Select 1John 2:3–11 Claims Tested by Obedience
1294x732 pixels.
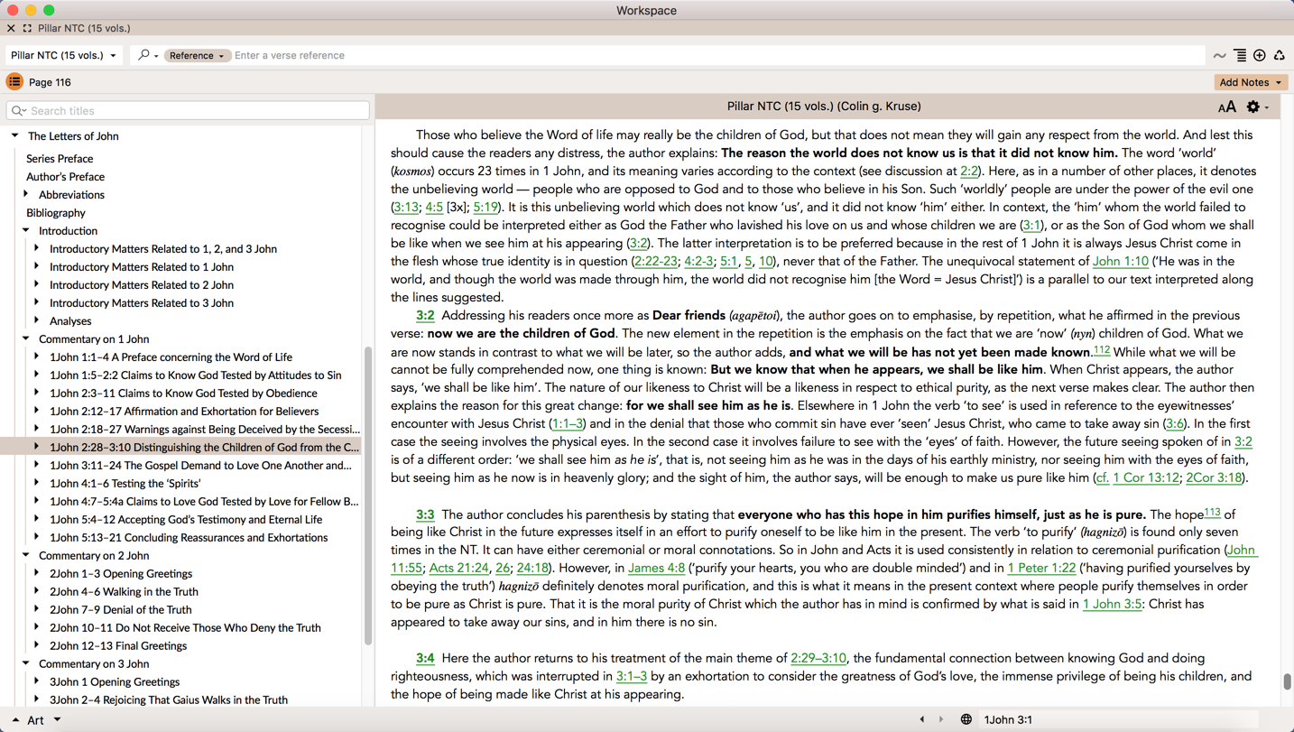tap(183, 394)
